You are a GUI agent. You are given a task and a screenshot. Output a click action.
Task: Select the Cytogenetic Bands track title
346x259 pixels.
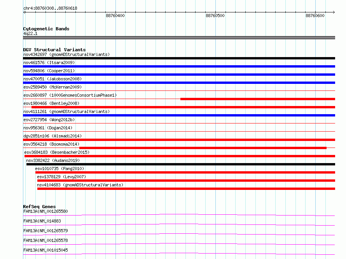(46, 29)
